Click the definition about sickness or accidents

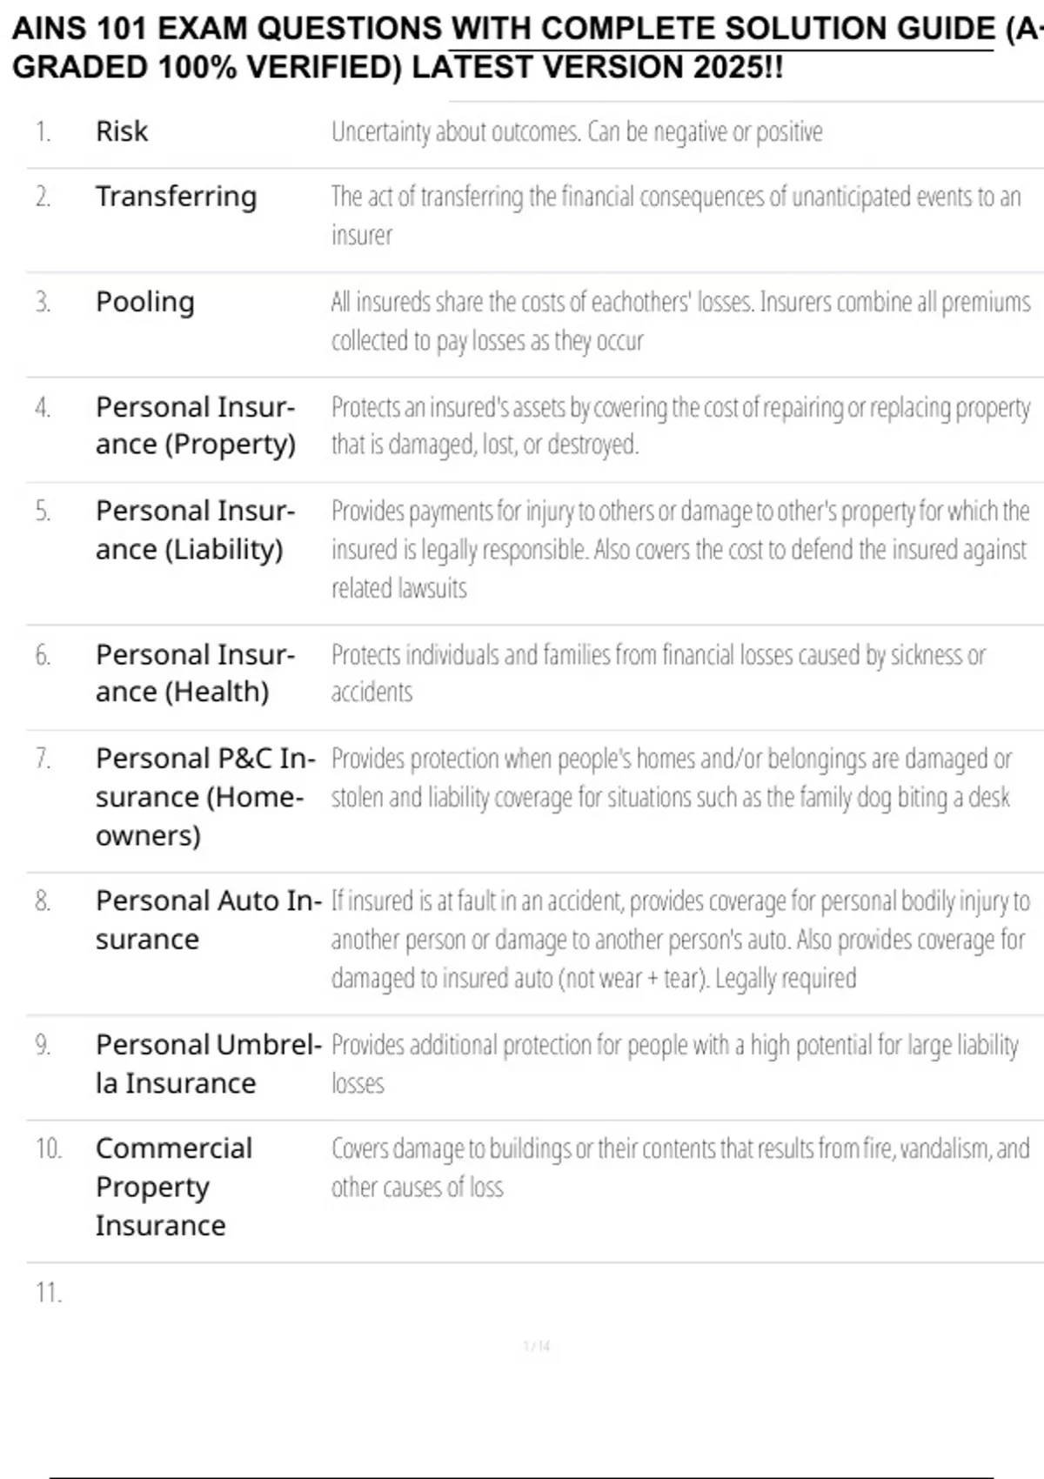point(659,673)
